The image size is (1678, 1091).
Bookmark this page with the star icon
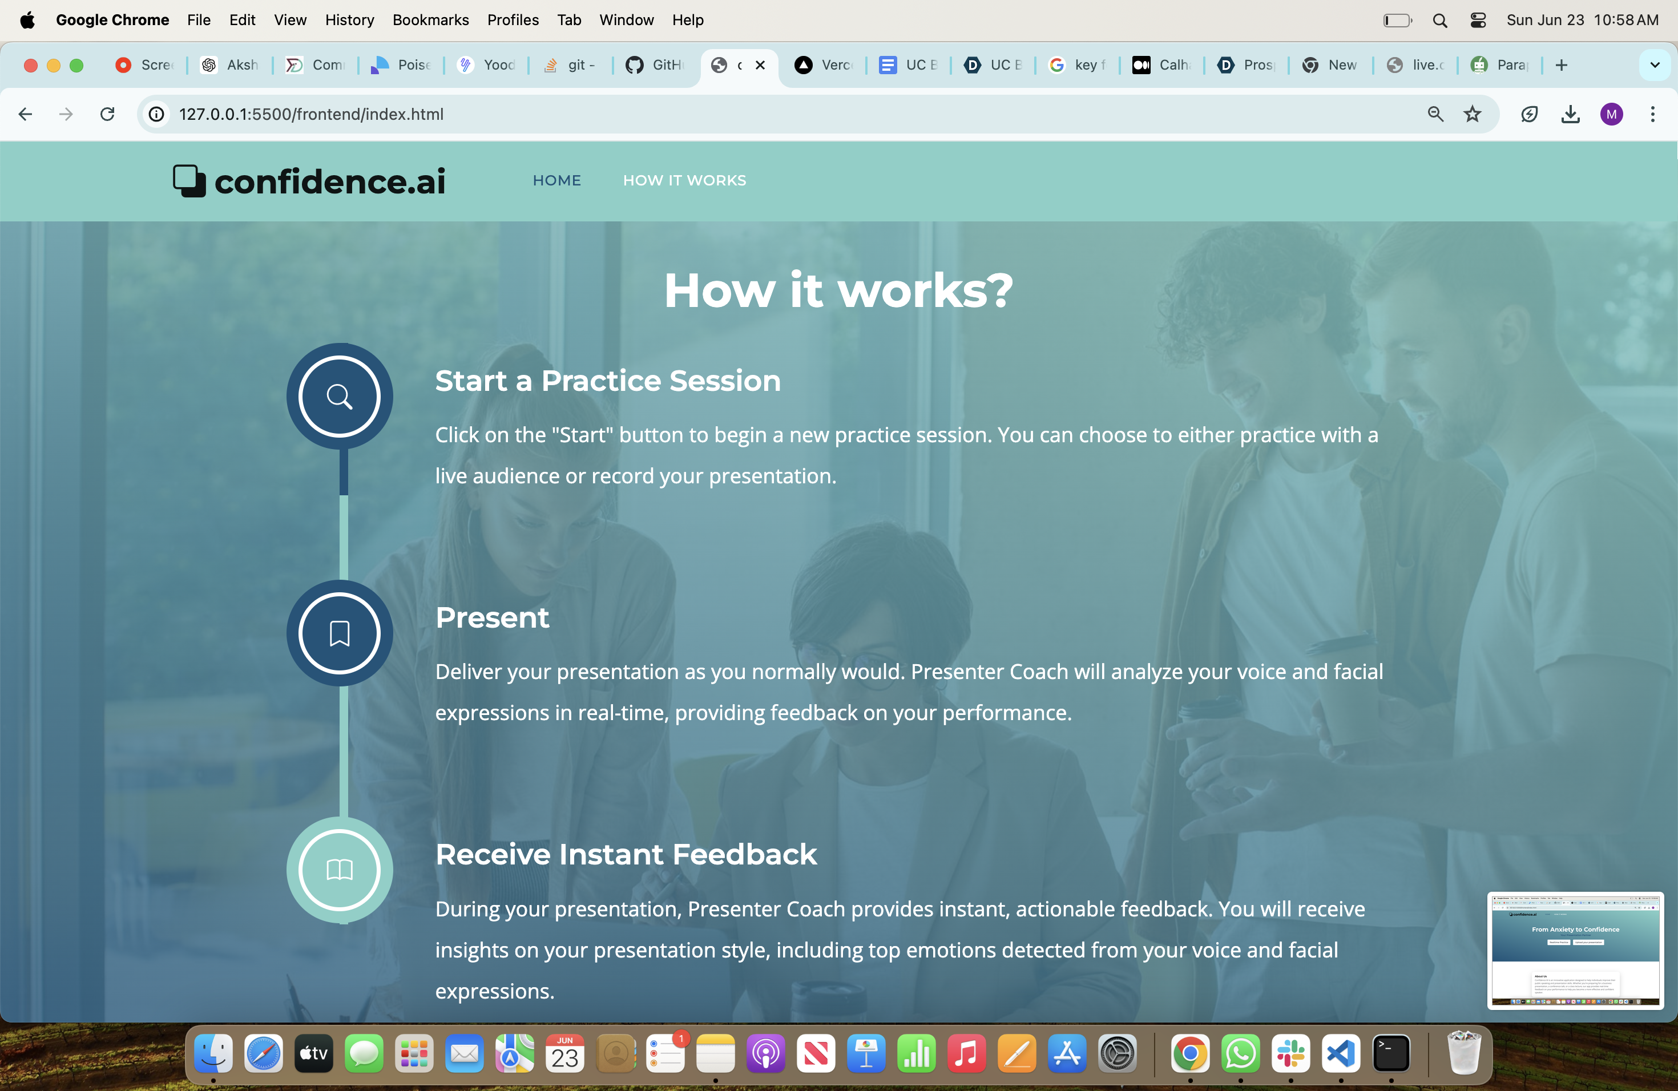[1472, 114]
